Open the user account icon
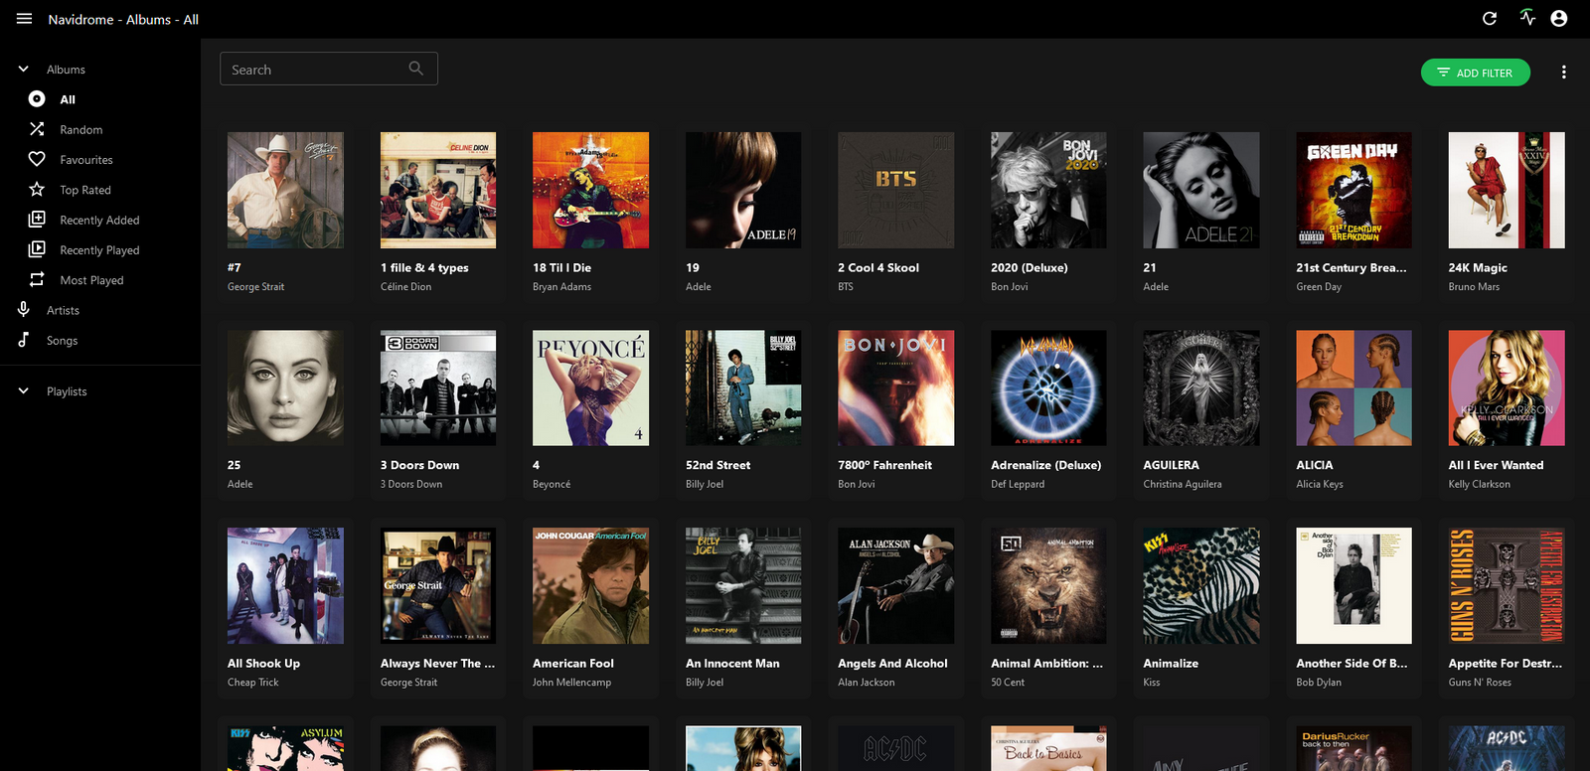This screenshot has height=771, width=1590. click(x=1559, y=19)
